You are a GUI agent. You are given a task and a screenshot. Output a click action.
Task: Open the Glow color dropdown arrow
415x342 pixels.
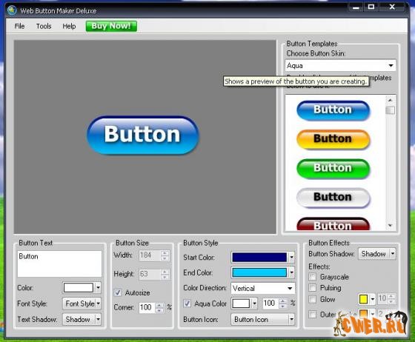pos(372,299)
